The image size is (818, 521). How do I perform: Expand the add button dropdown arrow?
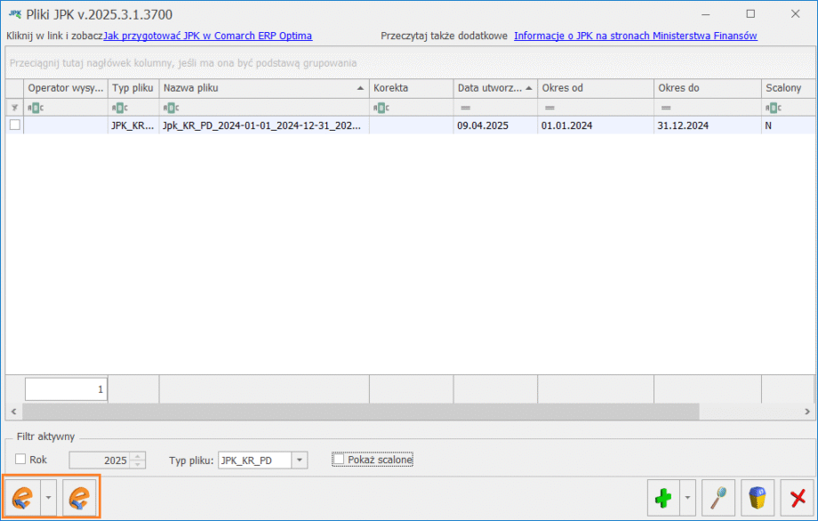687,498
